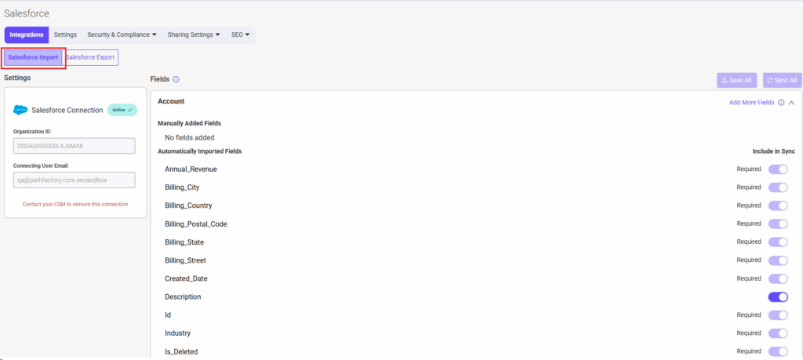
Task: Click the Add More Fields info icon
Action: 781,103
